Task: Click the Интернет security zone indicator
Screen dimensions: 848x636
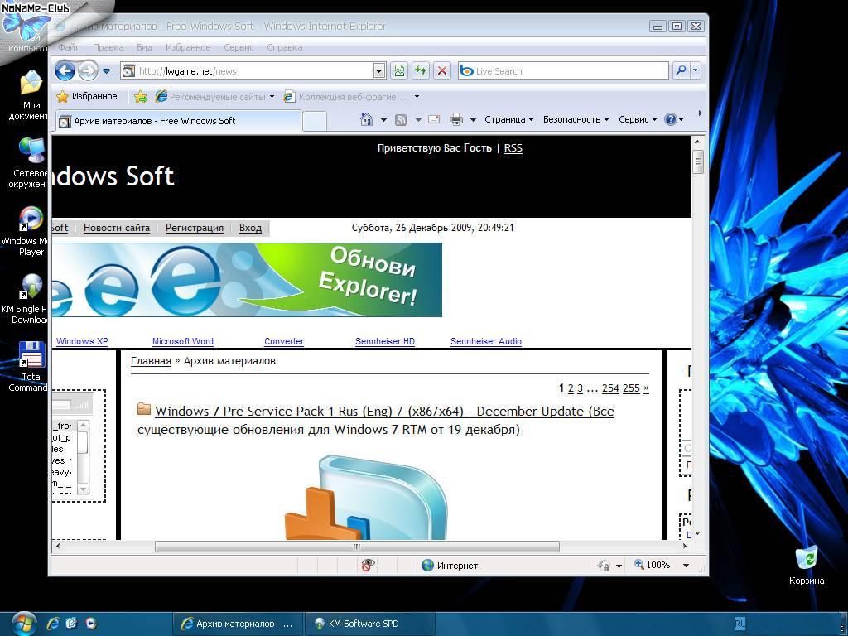Action: coord(450,565)
